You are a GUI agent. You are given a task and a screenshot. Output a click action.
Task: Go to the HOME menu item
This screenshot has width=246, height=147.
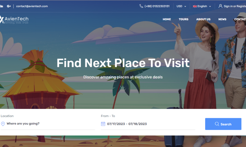(167, 19)
